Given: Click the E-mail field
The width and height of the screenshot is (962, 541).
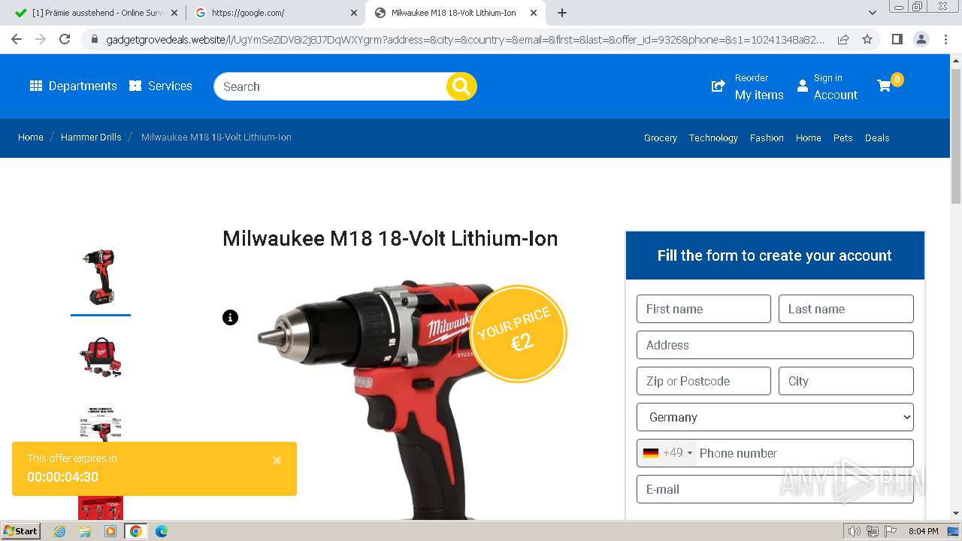Looking at the screenshot, I should pos(775,489).
